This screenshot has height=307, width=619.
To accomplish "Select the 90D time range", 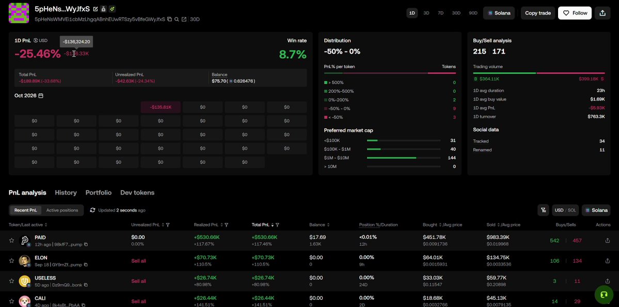I will (473, 13).
